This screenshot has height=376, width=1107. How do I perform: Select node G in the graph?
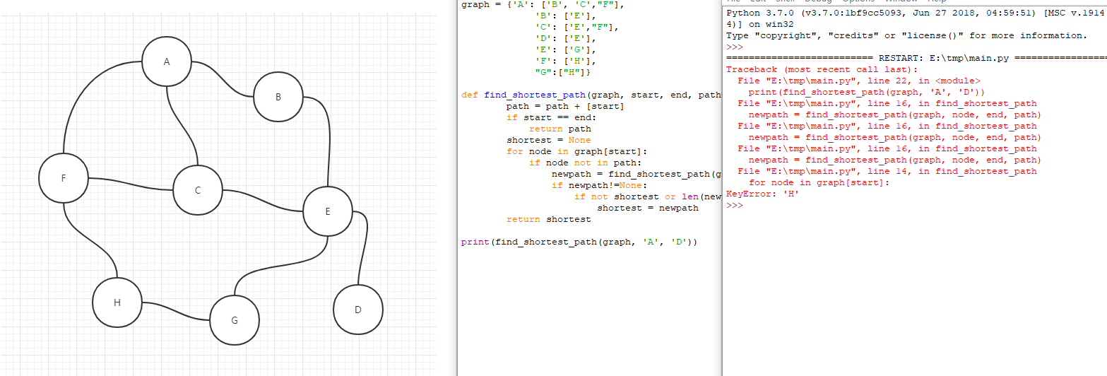tap(235, 320)
